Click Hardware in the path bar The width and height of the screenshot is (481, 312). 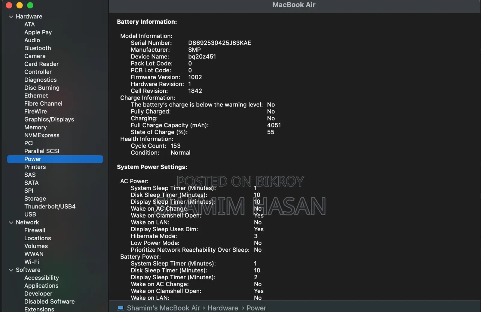click(x=222, y=308)
